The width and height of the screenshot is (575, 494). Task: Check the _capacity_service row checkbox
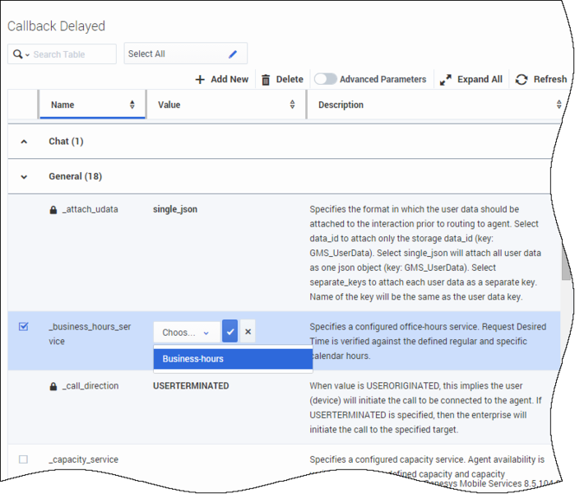pyautogui.click(x=23, y=459)
